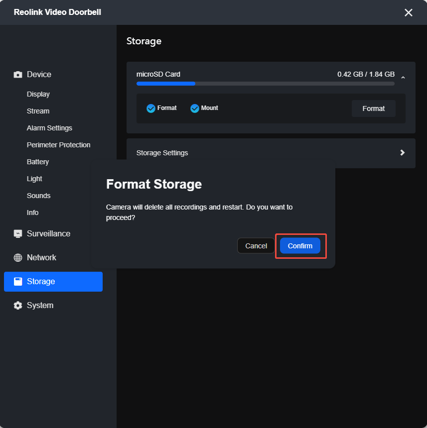Cancel the Format Storage dialog
The height and width of the screenshot is (428, 427).
coord(256,246)
